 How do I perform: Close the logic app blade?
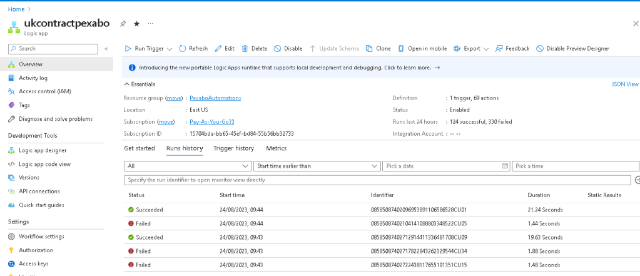(x=635, y=24)
